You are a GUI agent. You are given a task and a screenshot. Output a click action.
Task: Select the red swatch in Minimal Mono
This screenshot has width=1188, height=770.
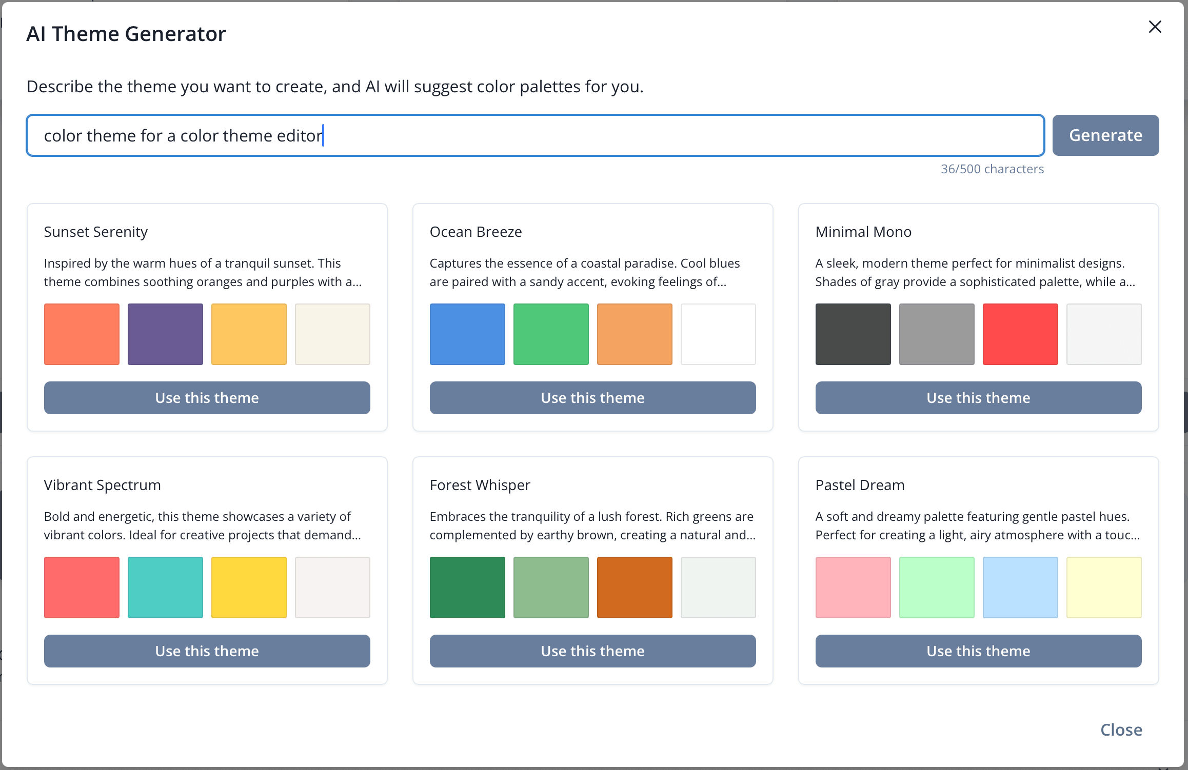(x=1020, y=334)
